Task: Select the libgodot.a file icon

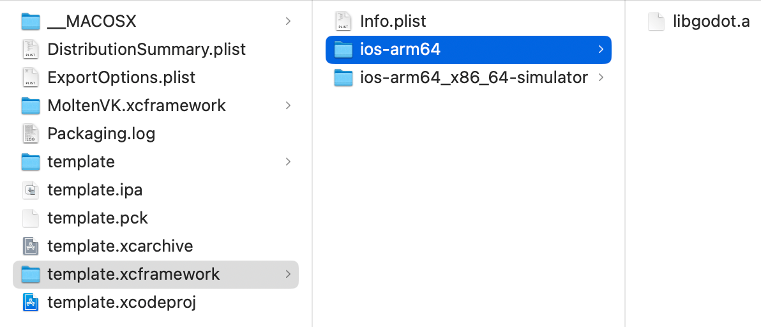Action: [656, 21]
